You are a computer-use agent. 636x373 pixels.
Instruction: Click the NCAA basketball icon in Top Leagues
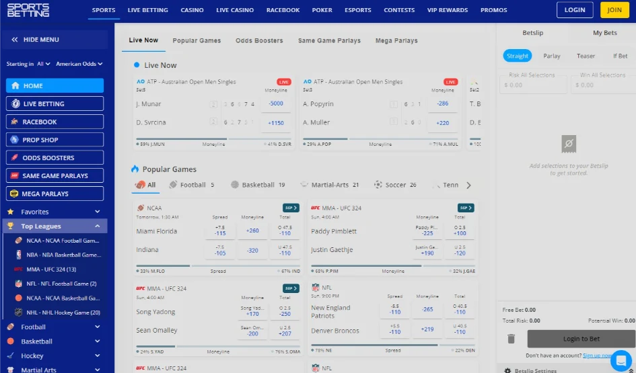(18, 298)
